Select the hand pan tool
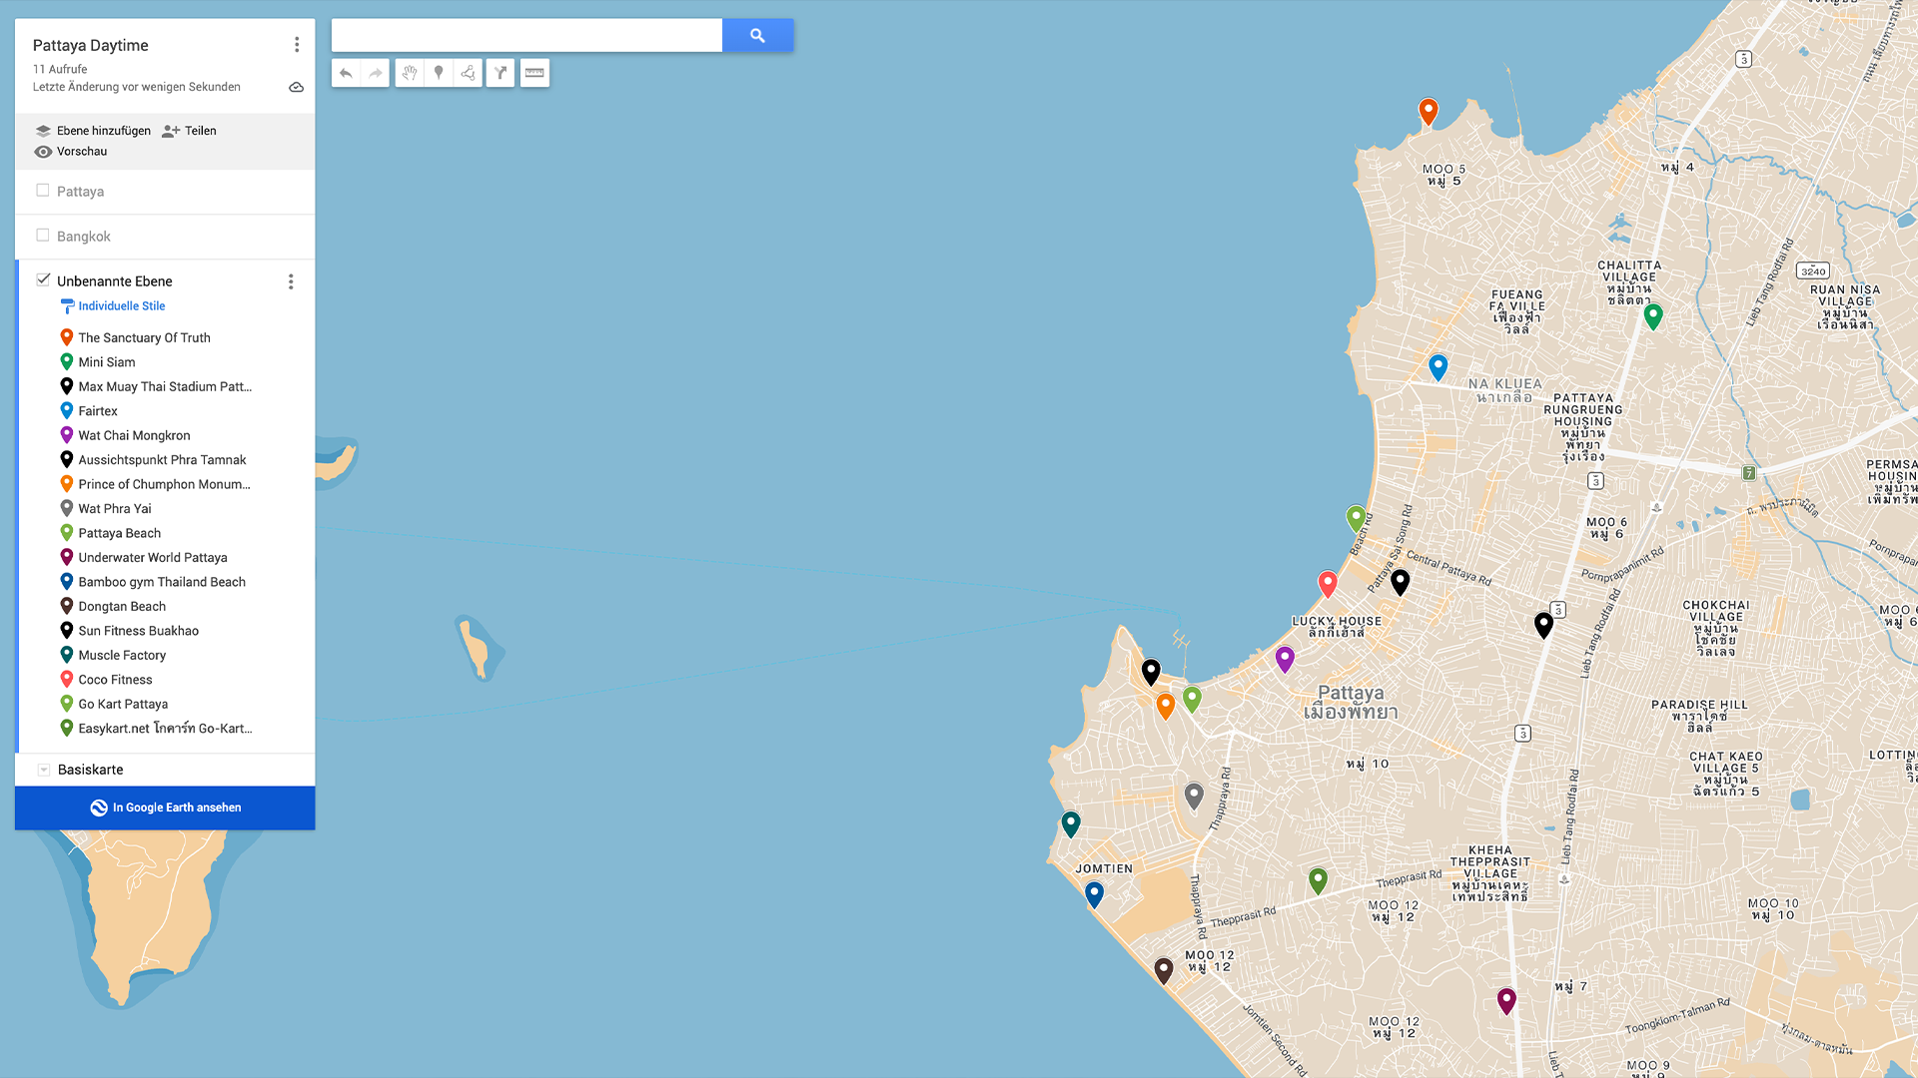 [410, 73]
